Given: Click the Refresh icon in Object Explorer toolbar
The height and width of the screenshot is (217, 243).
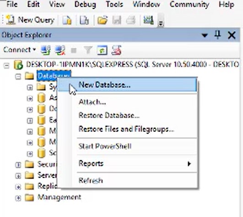Looking at the screenshot, I should (102, 50).
